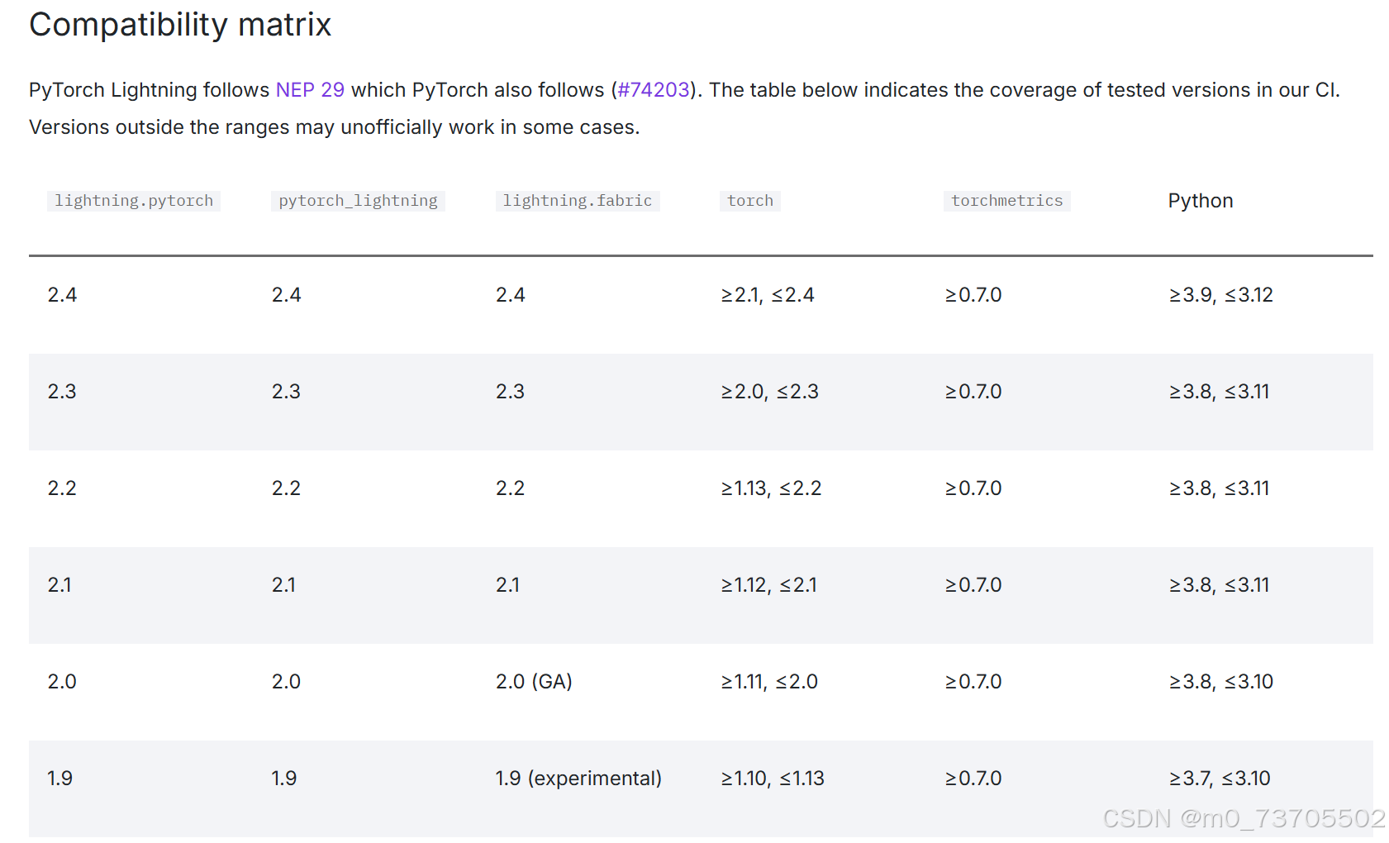Select the pytorch_lightning column header
The height and width of the screenshot is (843, 1389).
point(358,201)
